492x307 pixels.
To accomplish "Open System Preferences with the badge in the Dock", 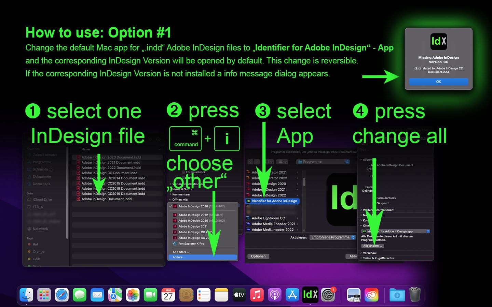I will click(328, 295).
